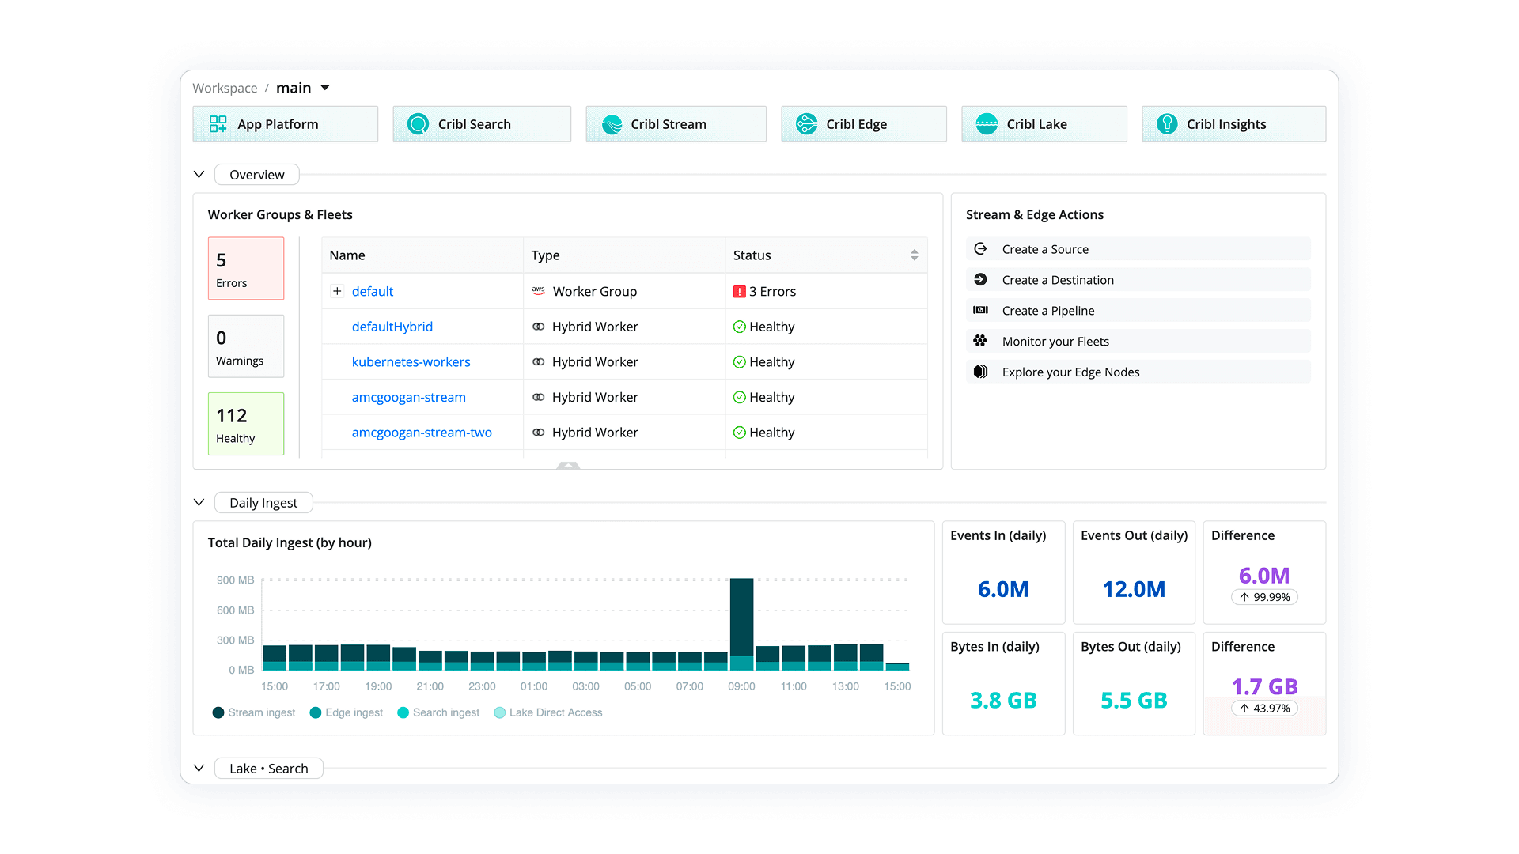Open the default worker group link
The image size is (1519, 854).
[x=373, y=291]
